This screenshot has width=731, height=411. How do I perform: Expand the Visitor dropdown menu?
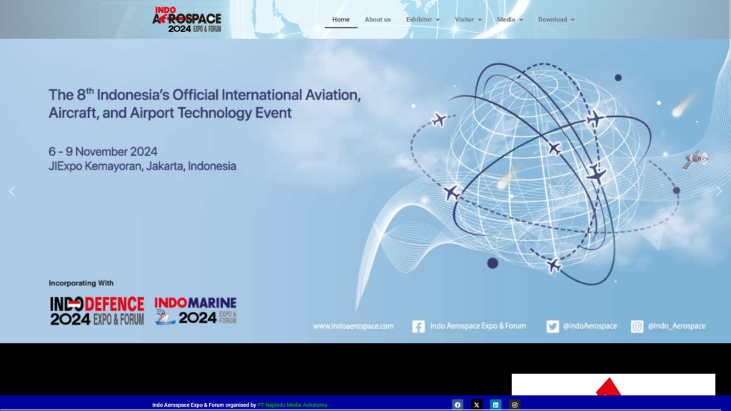[x=468, y=19]
